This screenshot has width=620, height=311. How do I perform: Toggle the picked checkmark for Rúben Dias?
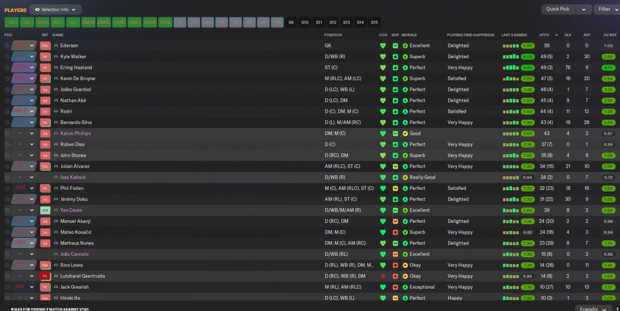click(x=7, y=144)
